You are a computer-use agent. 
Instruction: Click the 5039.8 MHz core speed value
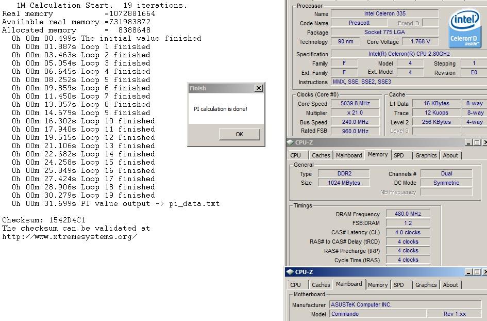355,103
